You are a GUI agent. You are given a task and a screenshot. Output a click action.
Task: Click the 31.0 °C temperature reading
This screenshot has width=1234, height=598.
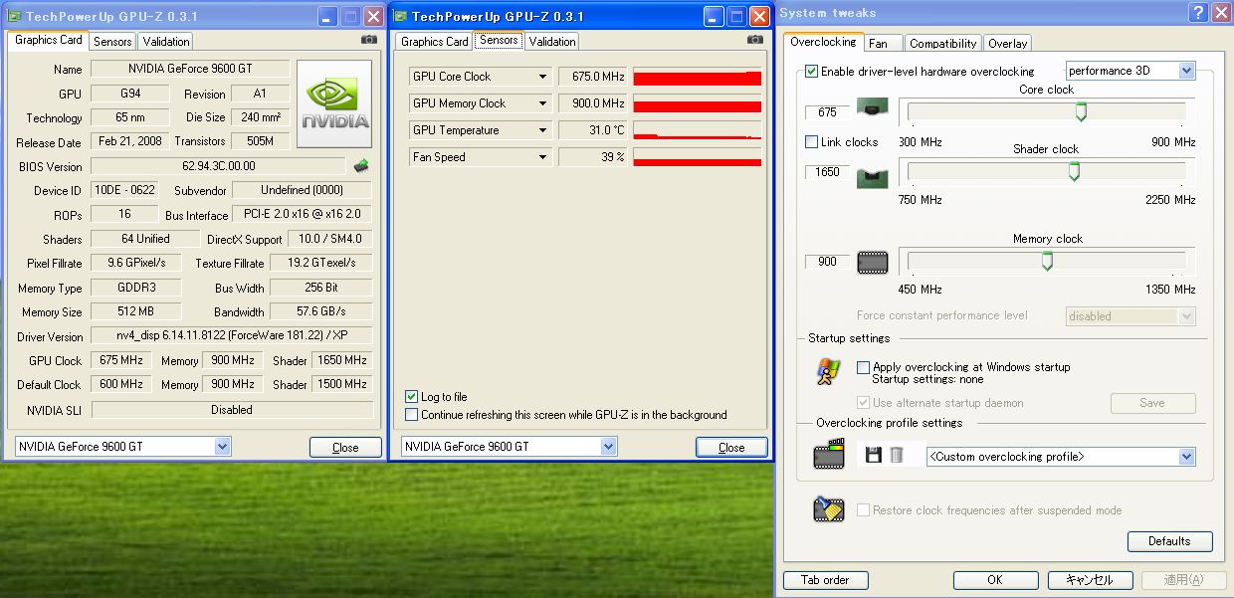tap(593, 130)
